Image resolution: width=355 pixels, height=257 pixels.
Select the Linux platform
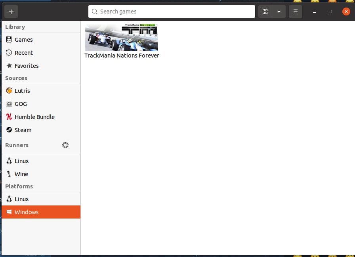tap(41, 199)
